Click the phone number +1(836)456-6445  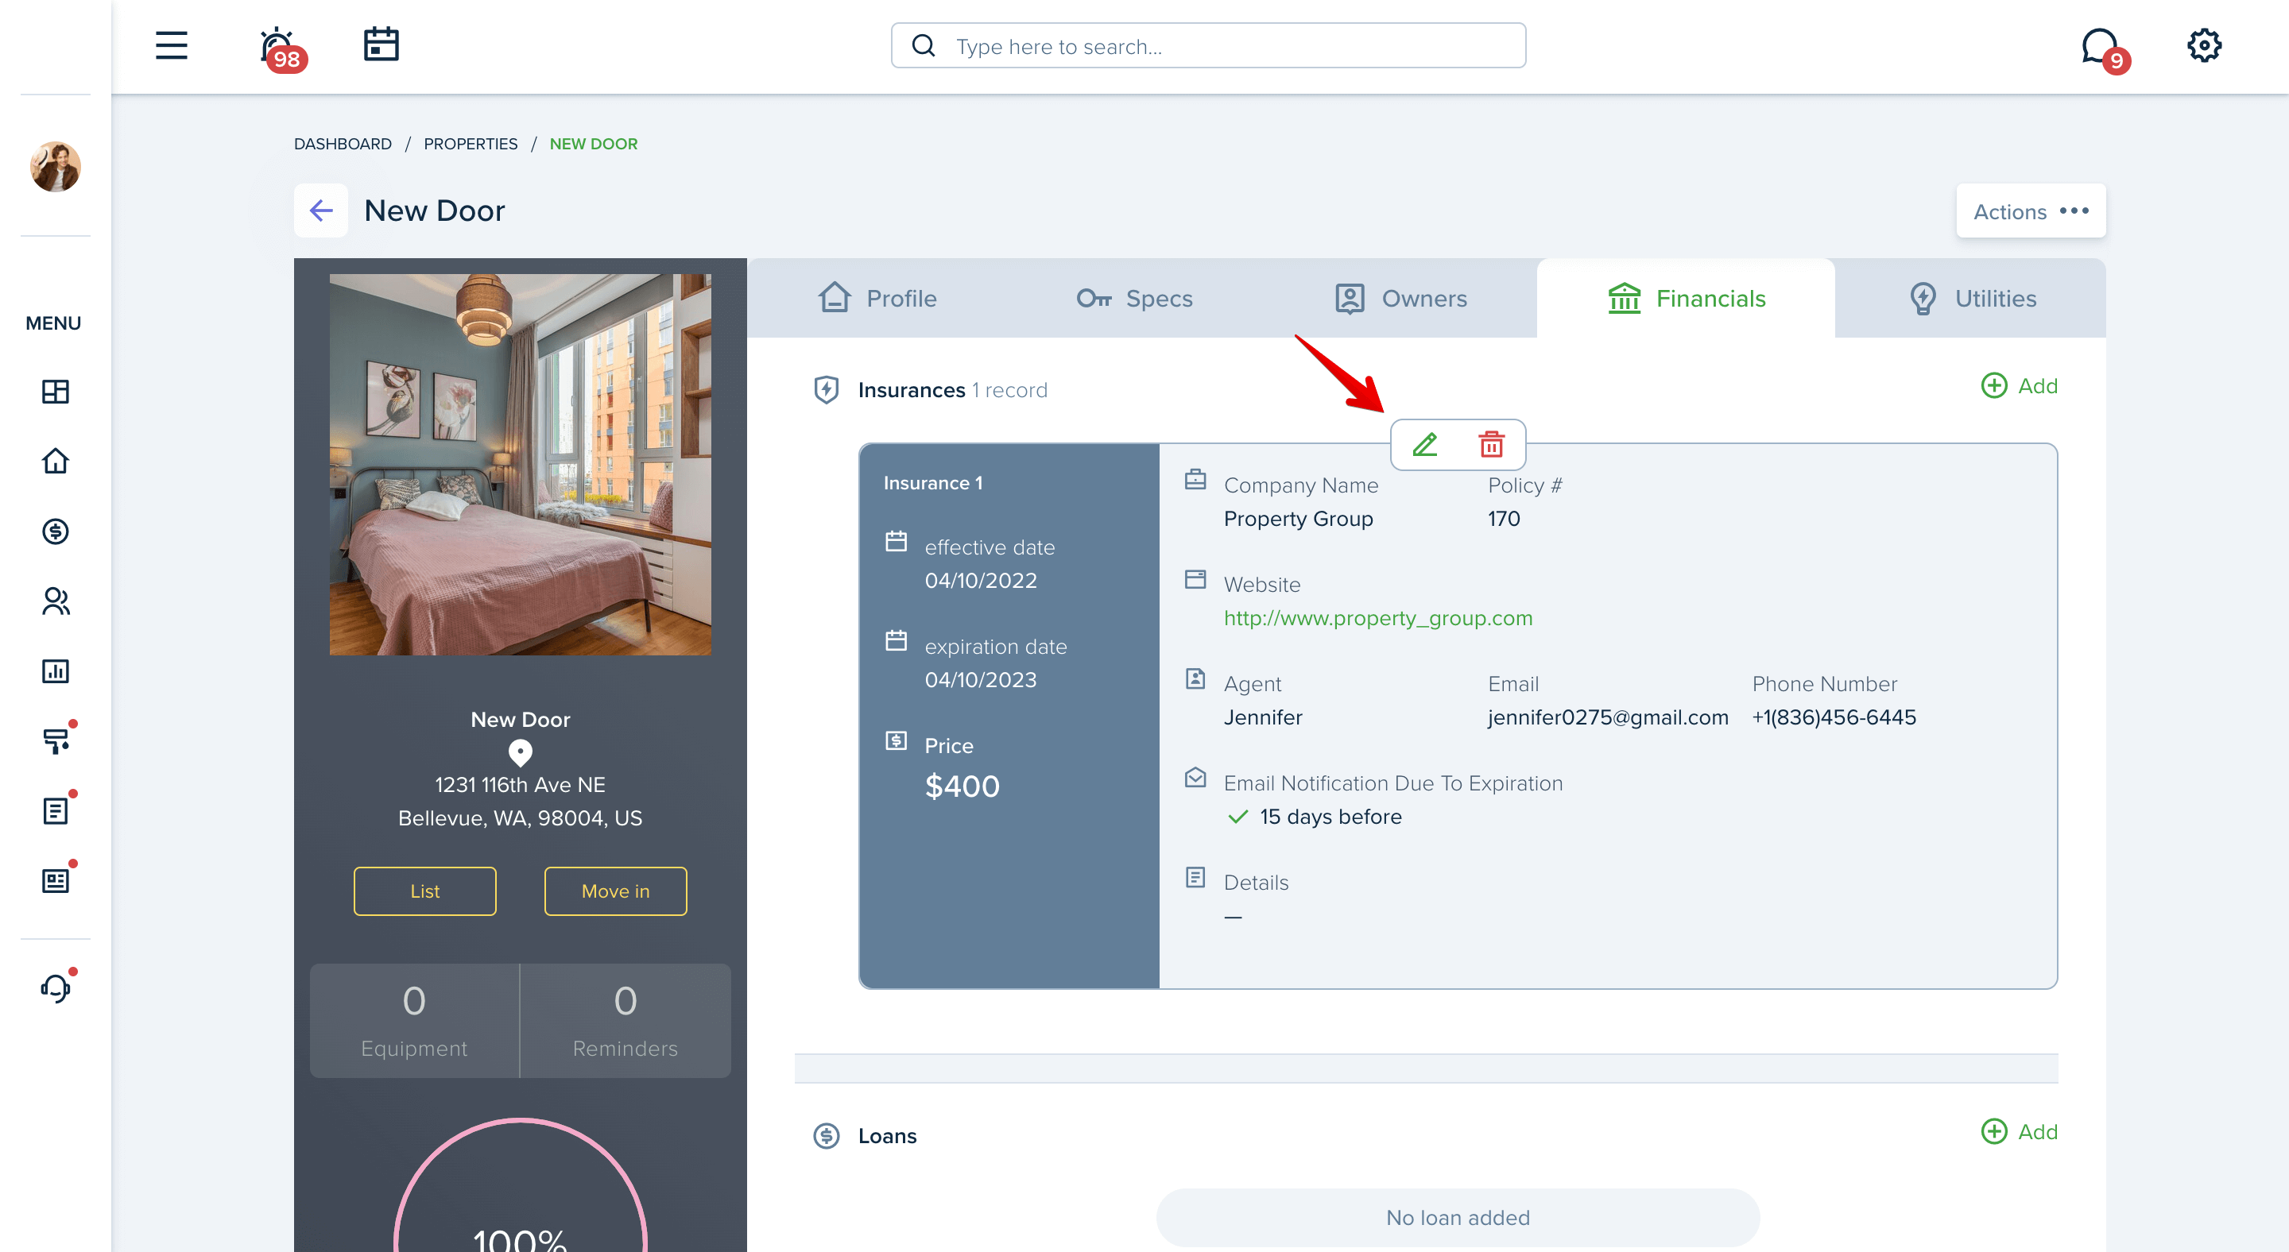(1834, 717)
